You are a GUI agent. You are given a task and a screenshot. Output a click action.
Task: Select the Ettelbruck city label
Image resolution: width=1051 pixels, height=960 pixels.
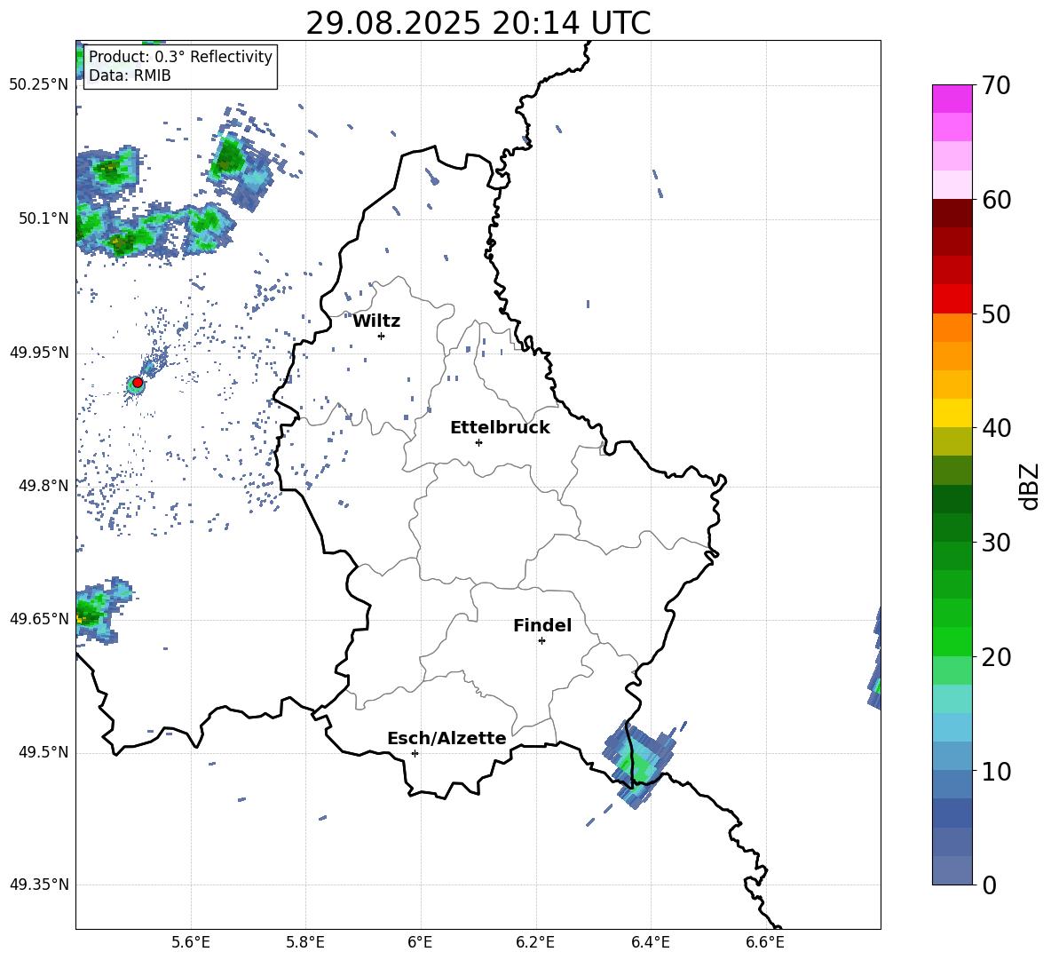click(500, 428)
